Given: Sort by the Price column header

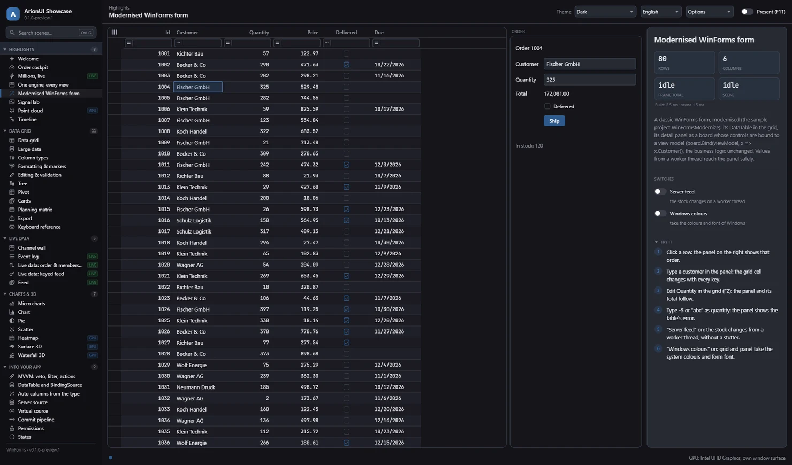Looking at the screenshot, I should pos(313,33).
